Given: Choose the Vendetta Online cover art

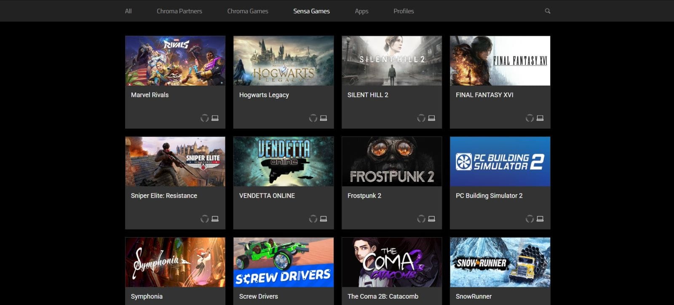Looking at the screenshot, I should pos(284,161).
